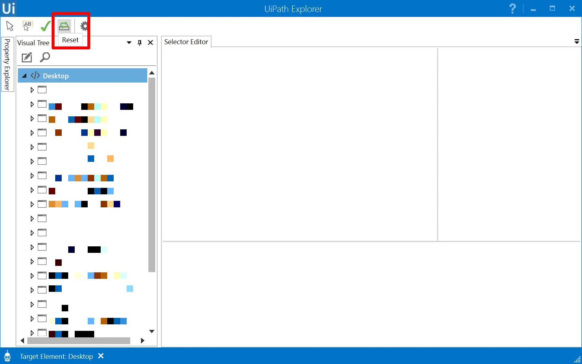582x364 pixels.
Task: Pin the Visual Tree panel
Action: (x=140, y=43)
